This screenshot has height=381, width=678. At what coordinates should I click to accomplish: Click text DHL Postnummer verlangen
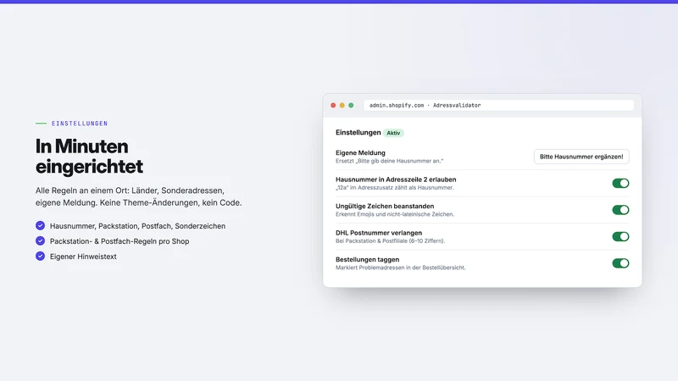pos(379,233)
